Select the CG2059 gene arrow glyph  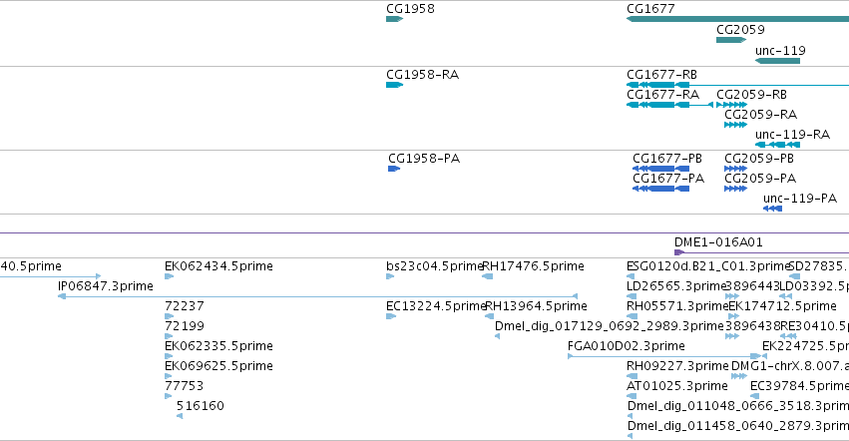731,40
